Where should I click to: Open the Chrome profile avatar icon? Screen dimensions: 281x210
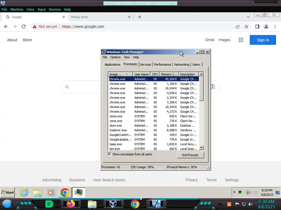(x=266, y=27)
